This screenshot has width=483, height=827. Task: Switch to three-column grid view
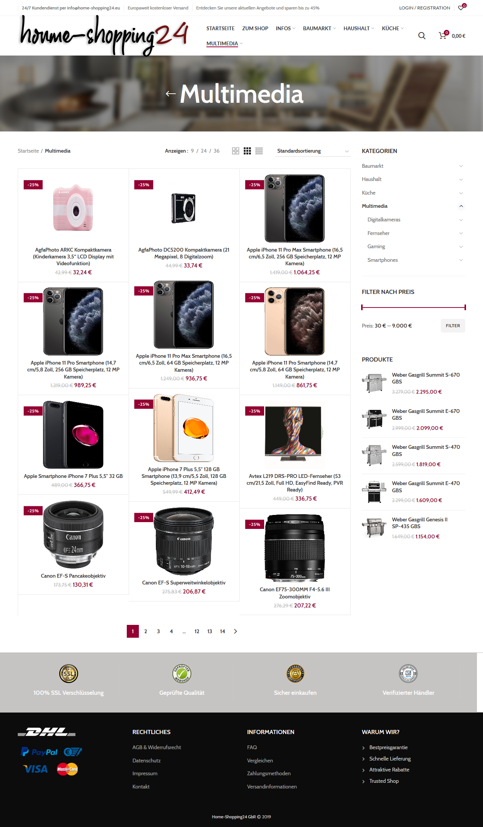coord(247,151)
